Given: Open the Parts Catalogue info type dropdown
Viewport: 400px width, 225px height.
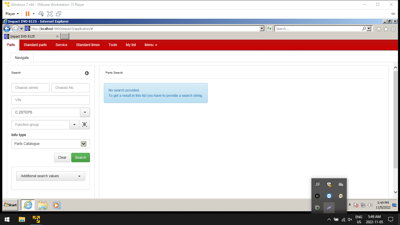Looking at the screenshot, I should [x=83, y=144].
